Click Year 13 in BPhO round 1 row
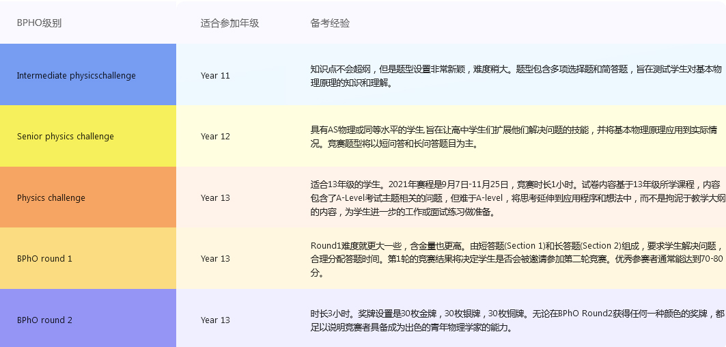Image resolution: width=726 pixels, height=347 pixels. click(215, 258)
